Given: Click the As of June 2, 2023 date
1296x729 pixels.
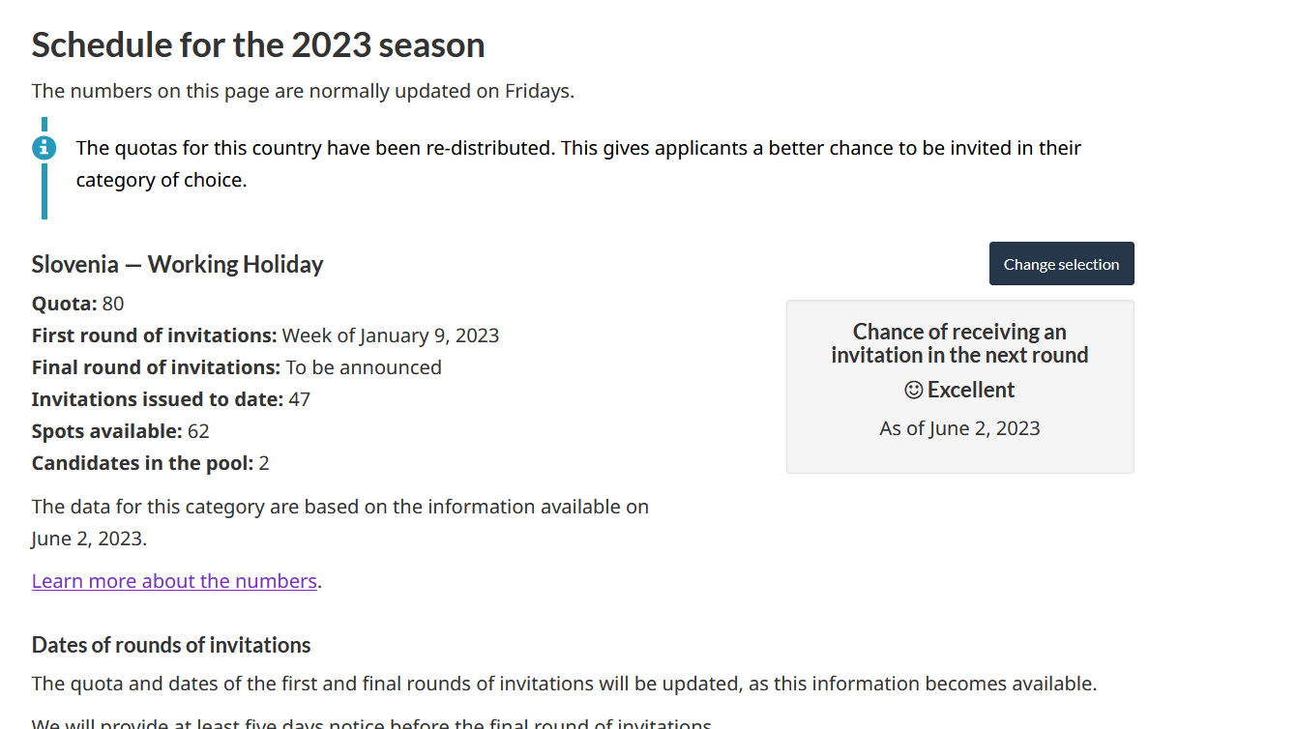Looking at the screenshot, I should tap(959, 428).
